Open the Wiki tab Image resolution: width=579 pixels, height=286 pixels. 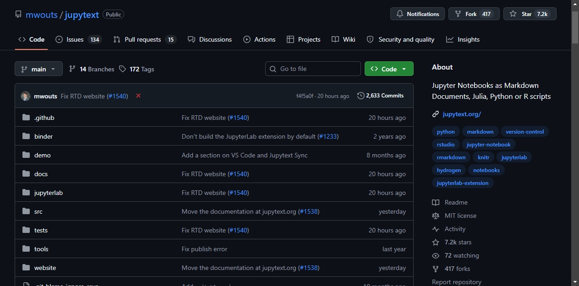click(344, 39)
